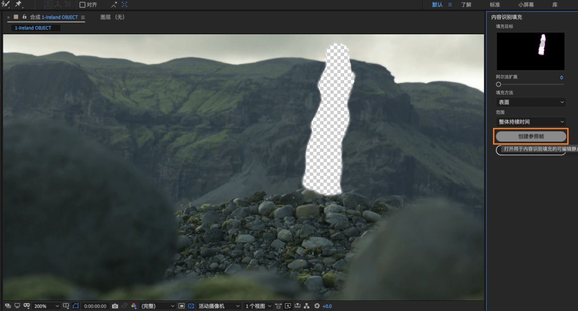The height and width of the screenshot is (311, 578).
Task: Click the Show Snapshot icon
Action: pos(125,306)
